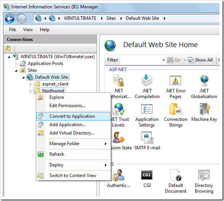Open File menu
Viewport: 224px width, 201px height.
13,30
